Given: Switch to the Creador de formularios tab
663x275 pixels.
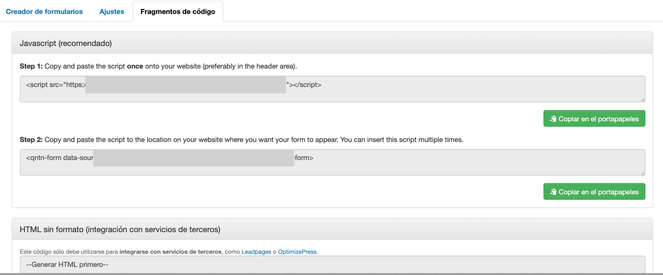Looking at the screenshot, I should click(44, 11).
